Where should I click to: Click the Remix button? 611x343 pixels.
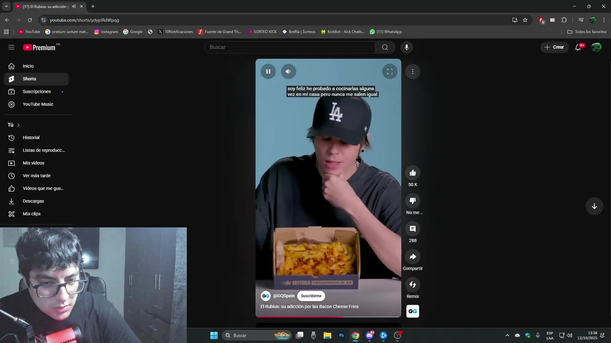point(413,285)
